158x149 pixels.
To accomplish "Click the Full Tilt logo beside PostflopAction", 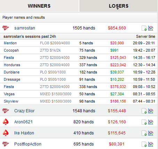I will click(6, 144).
